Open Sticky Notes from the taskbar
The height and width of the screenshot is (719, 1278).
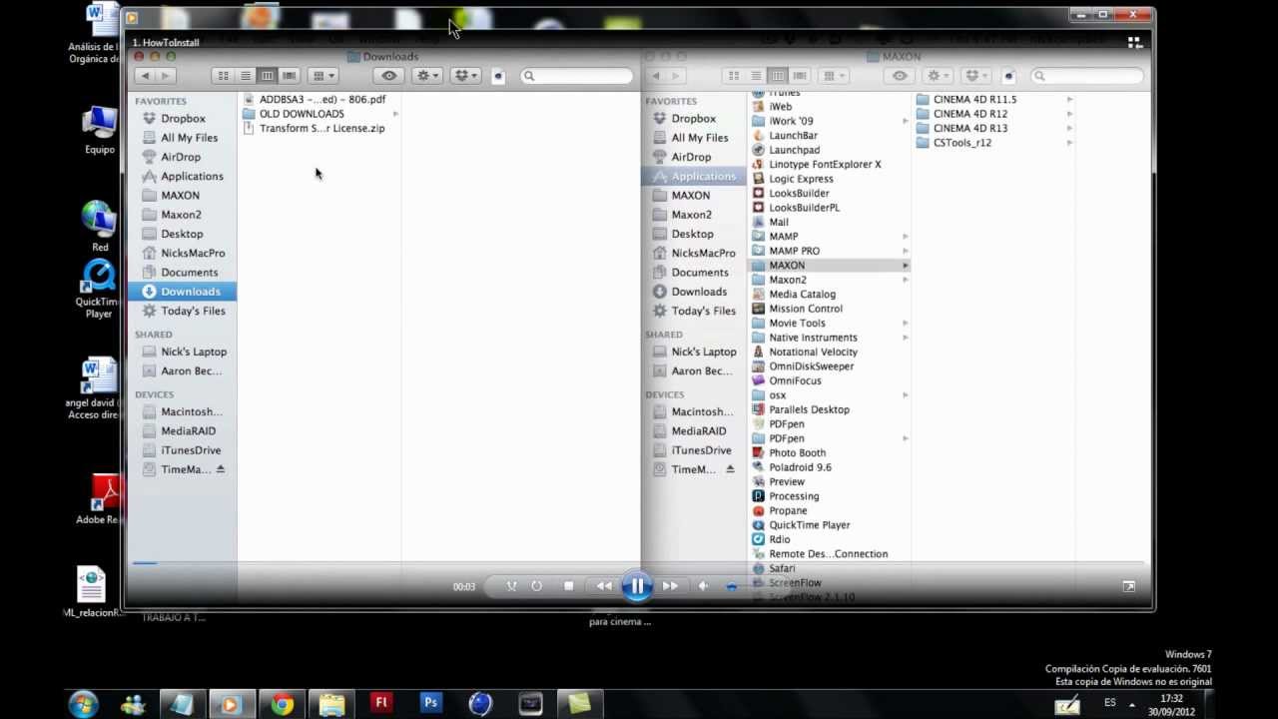click(579, 704)
